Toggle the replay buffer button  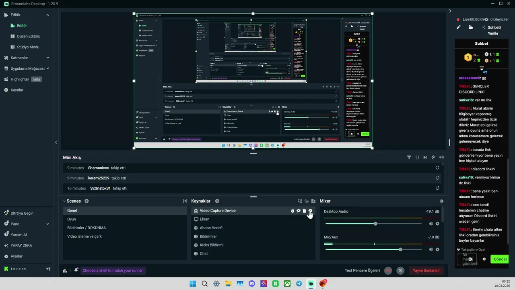click(x=400, y=271)
